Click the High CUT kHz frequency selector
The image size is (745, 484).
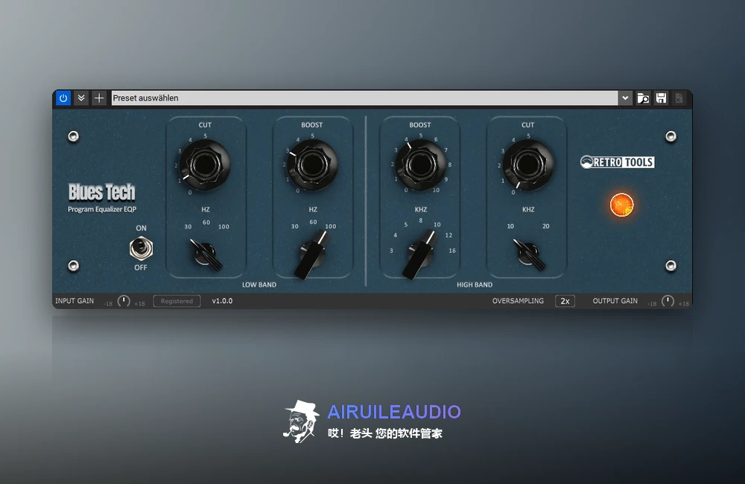529,254
